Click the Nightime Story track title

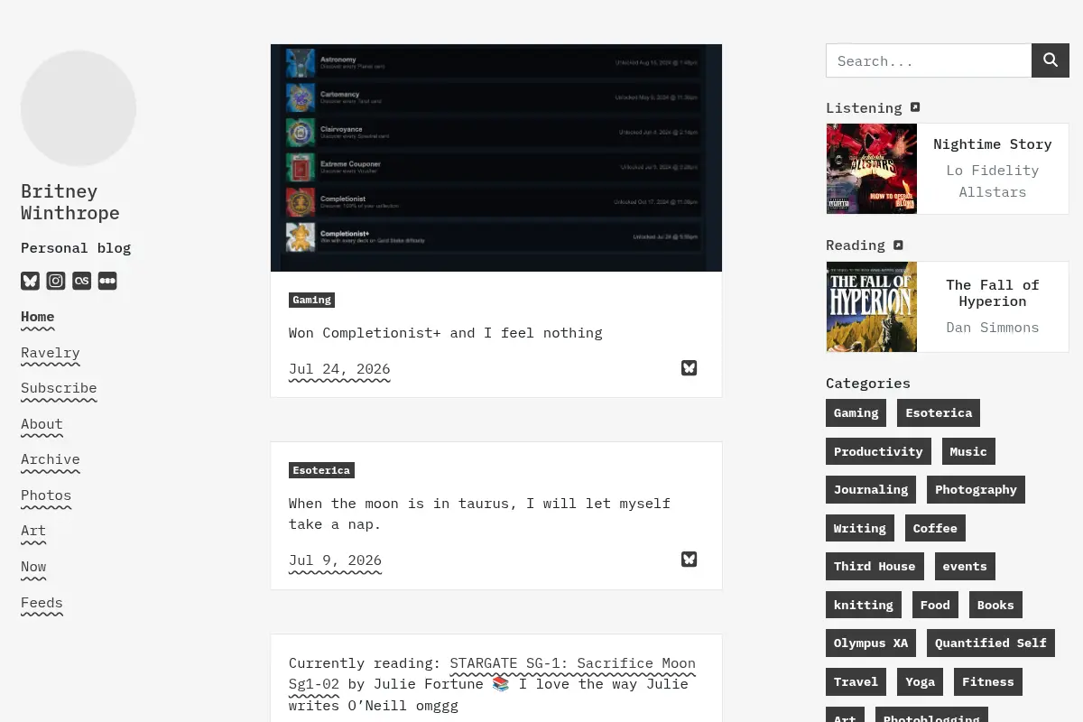pos(993,144)
